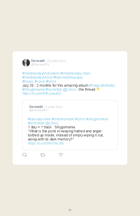The image size is (140, 216).
Task: Click the pointing down hand emoji
Action: click(x=98, y=89)
